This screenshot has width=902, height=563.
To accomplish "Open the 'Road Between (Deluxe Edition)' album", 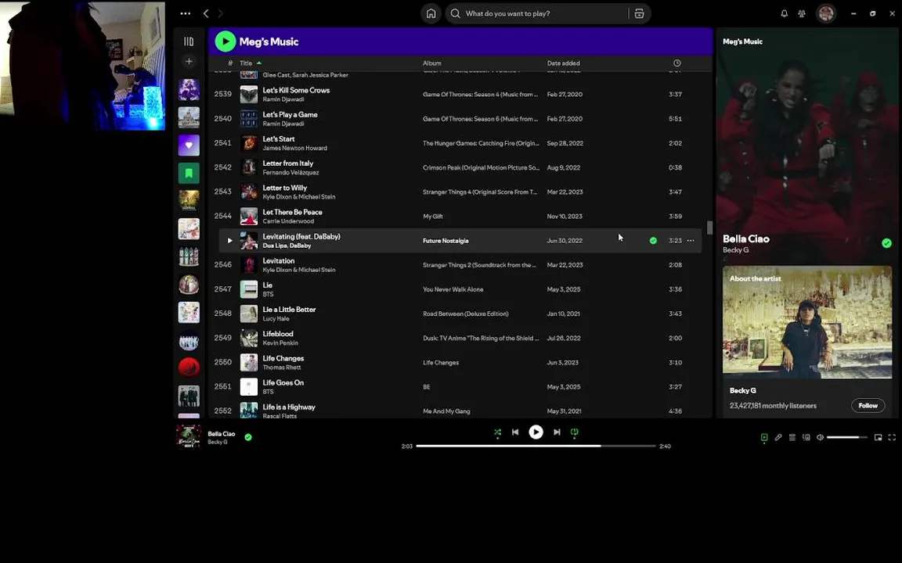I will 465,314.
